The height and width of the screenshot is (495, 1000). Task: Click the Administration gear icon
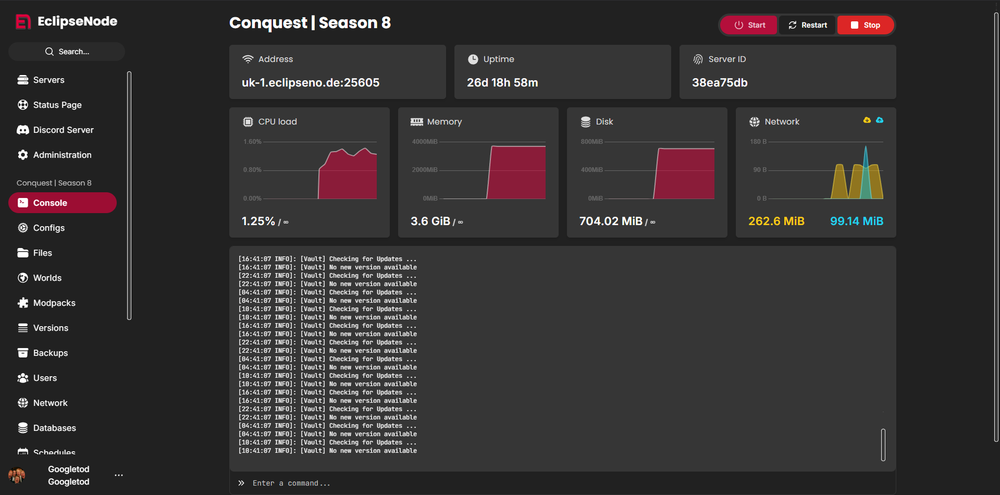click(23, 155)
